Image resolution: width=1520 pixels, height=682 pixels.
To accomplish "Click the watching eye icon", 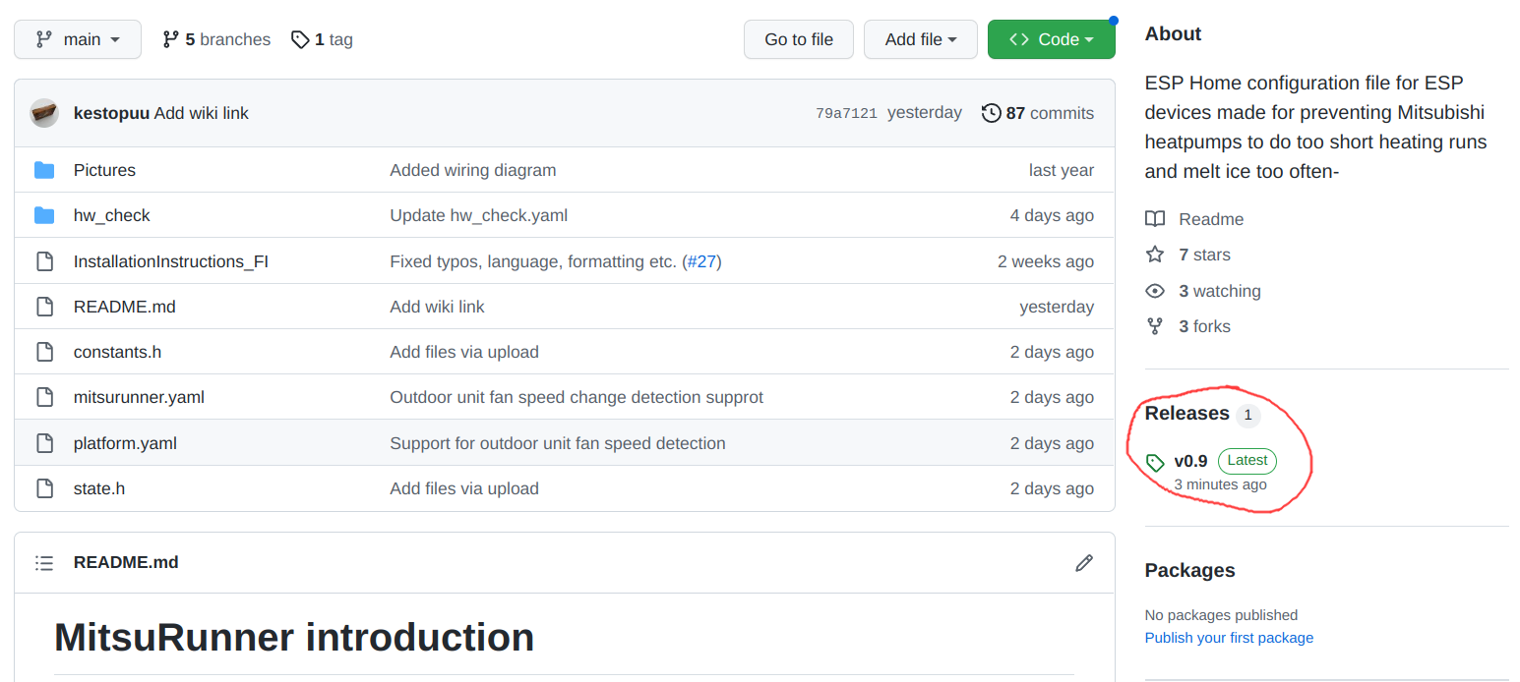I will pos(1155,291).
